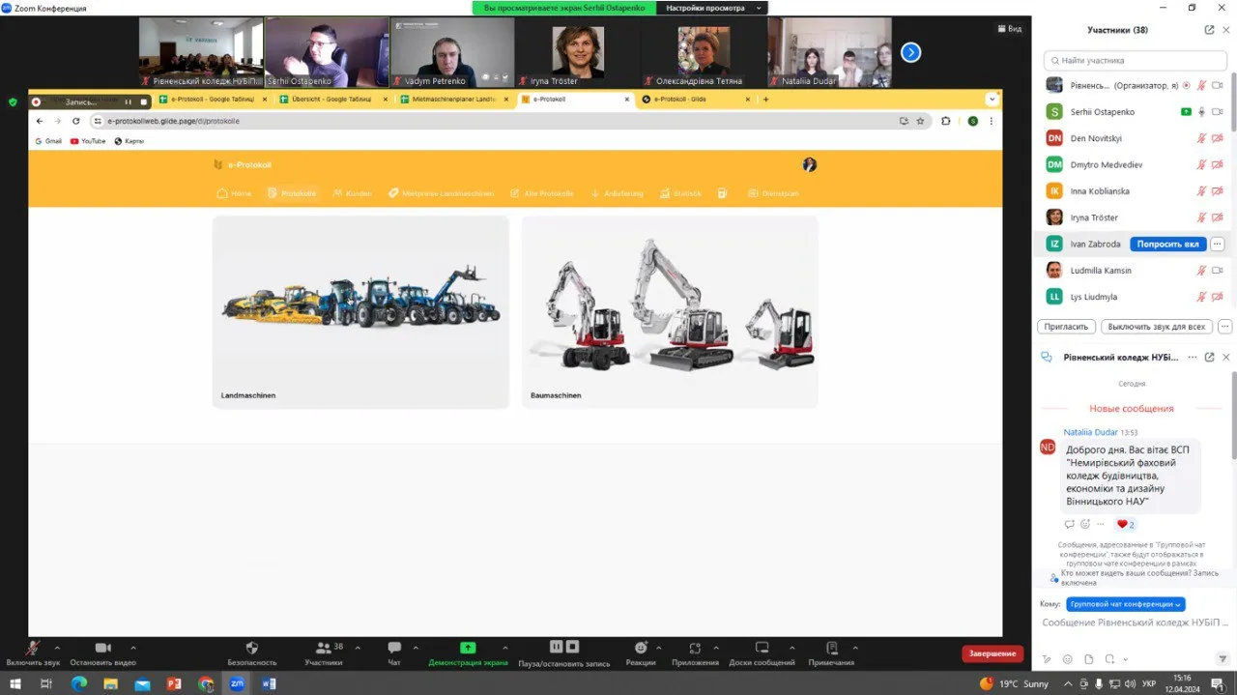Expand the Настройки просмотра dropdown

pos(712,8)
